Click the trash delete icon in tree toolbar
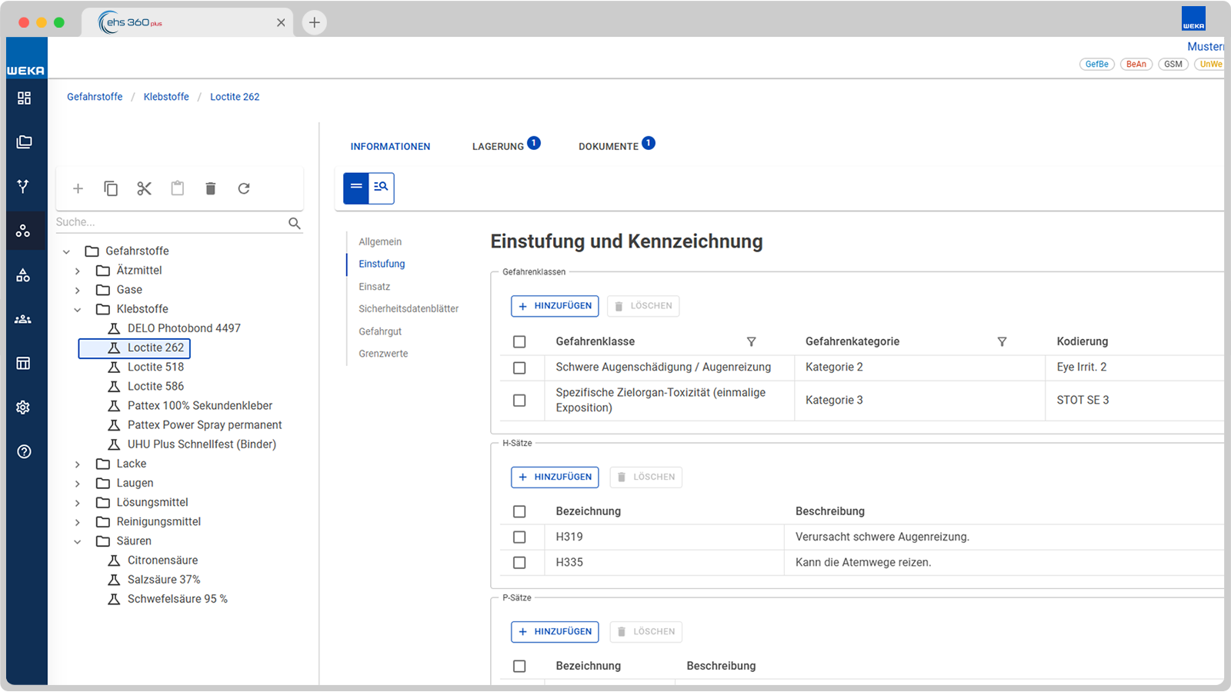The height and width of the screenshot is (692, 1231). tap(211, 188)
